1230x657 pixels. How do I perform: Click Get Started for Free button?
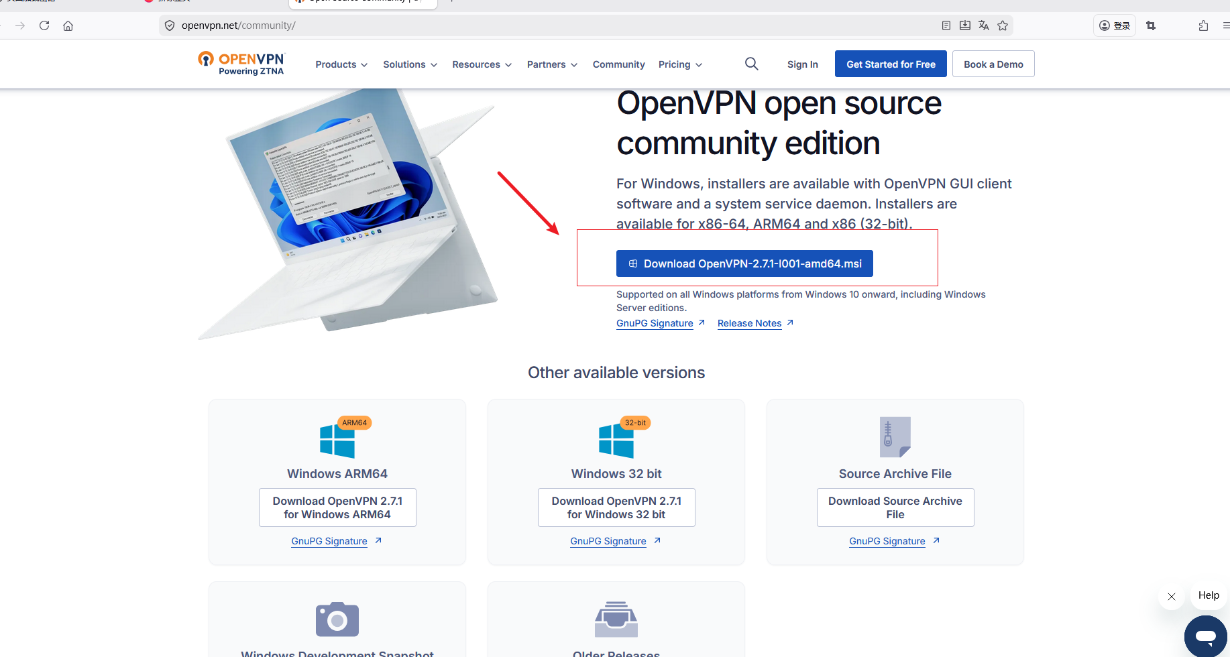pyautogui.click(x=891, y=64)
